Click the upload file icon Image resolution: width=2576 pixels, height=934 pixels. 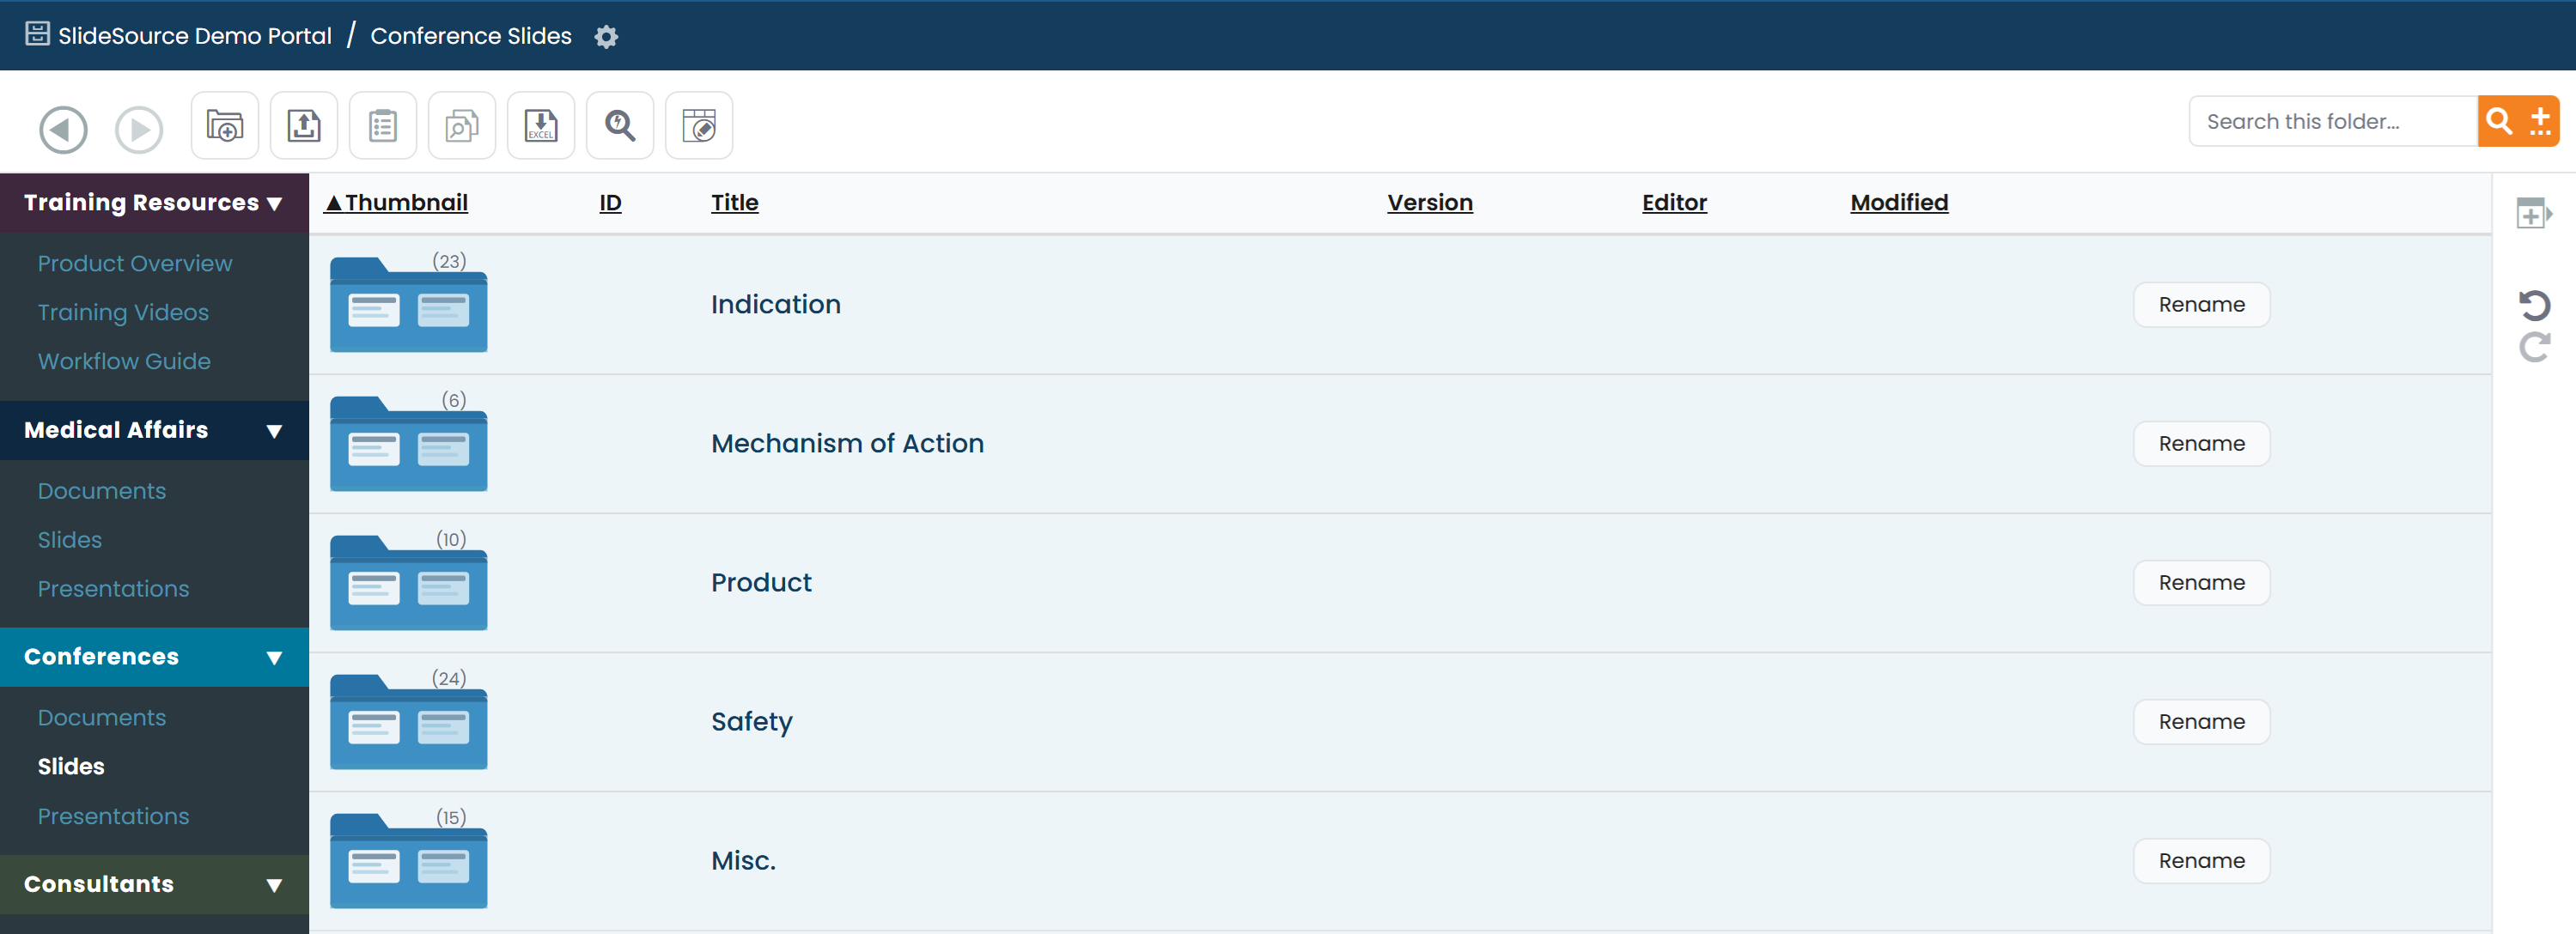click(304, 126)
